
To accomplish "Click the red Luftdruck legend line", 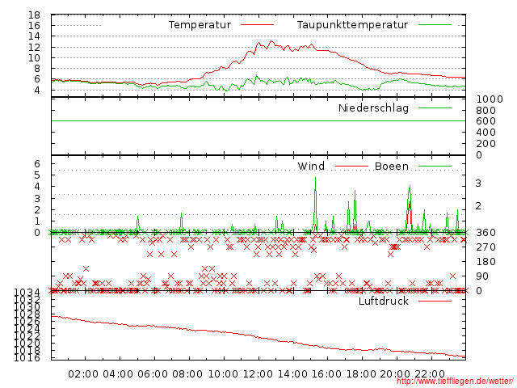I will 435,301.
